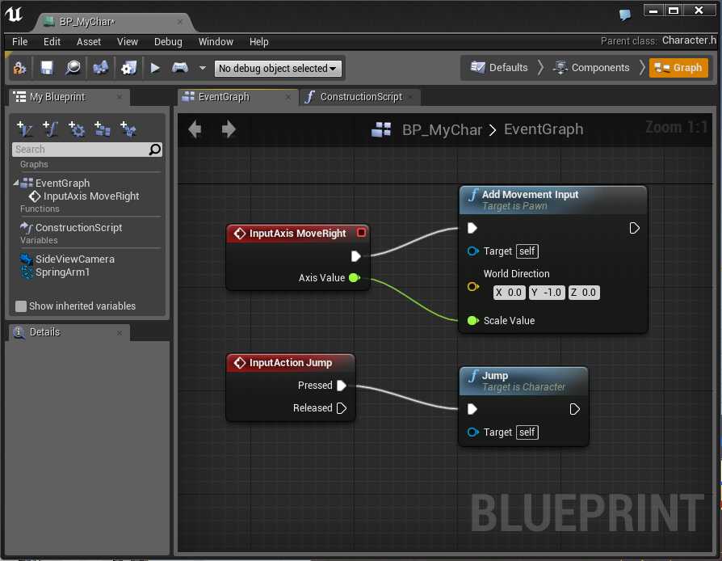
Task: Click EventGraph in the graph breadcrumb
Action: pos(544,129)
